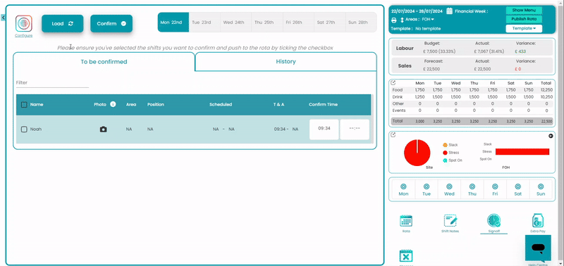The width and height of the screenshot is (564, 266).
Task: Click the Noah name cell
Action: pyautogui.click(x=36, y=129)
